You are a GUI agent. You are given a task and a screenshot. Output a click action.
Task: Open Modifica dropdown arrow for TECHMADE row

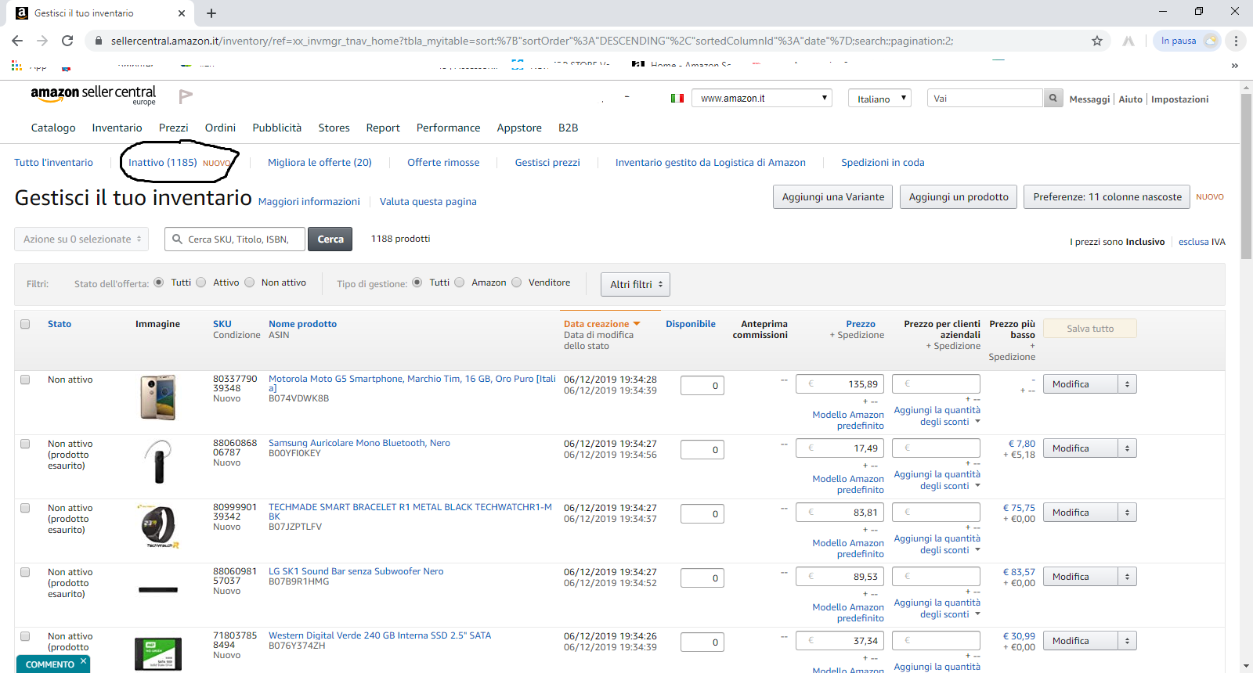pyautogui.click(x=1128, y=513)
